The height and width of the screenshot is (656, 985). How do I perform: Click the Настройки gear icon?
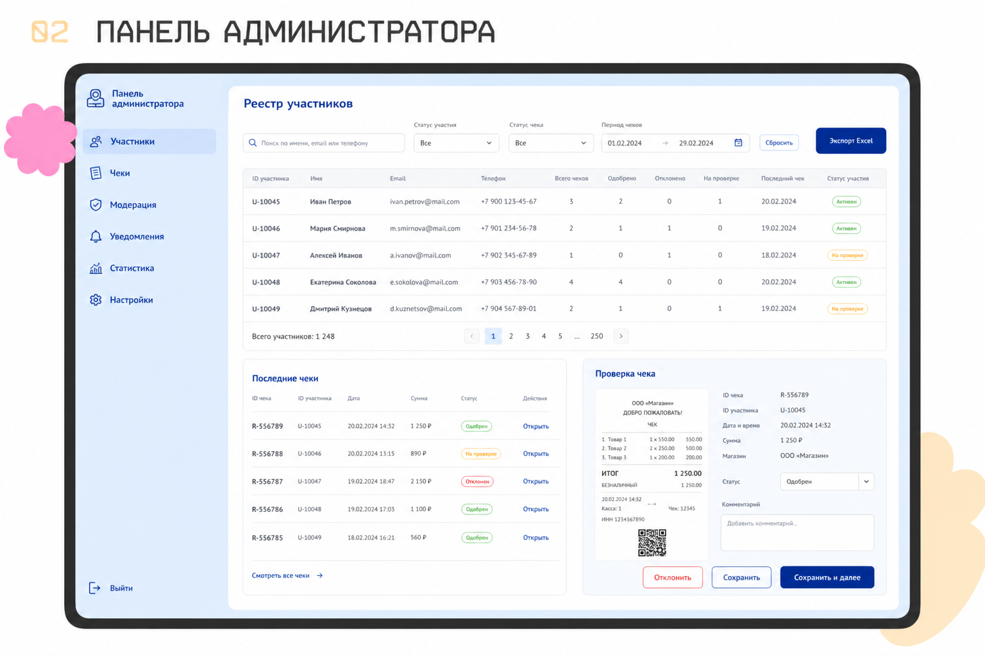click(x=96, y=300)
